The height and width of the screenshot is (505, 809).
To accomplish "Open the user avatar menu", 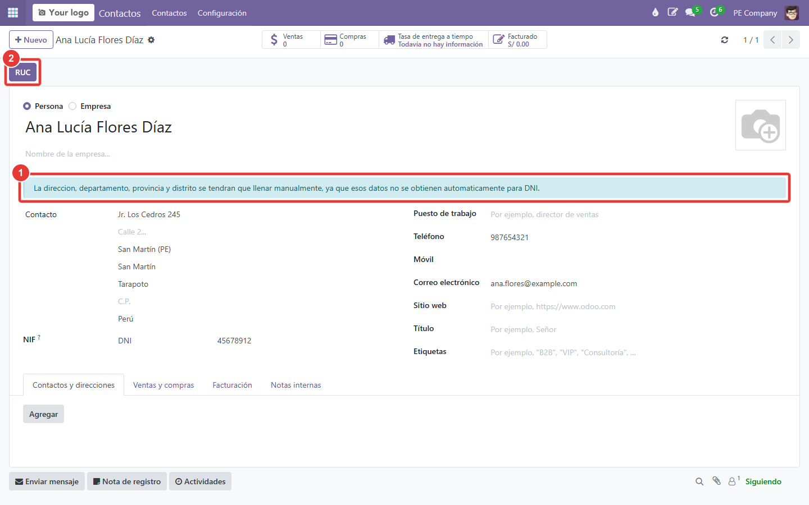I will pos(792,13).
